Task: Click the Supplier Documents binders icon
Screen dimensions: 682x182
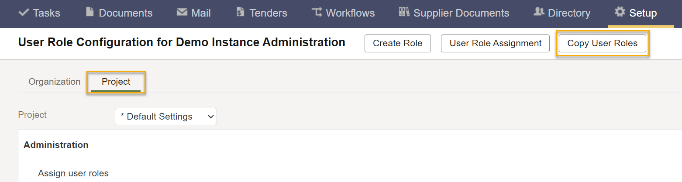Action: coord(404,12)
